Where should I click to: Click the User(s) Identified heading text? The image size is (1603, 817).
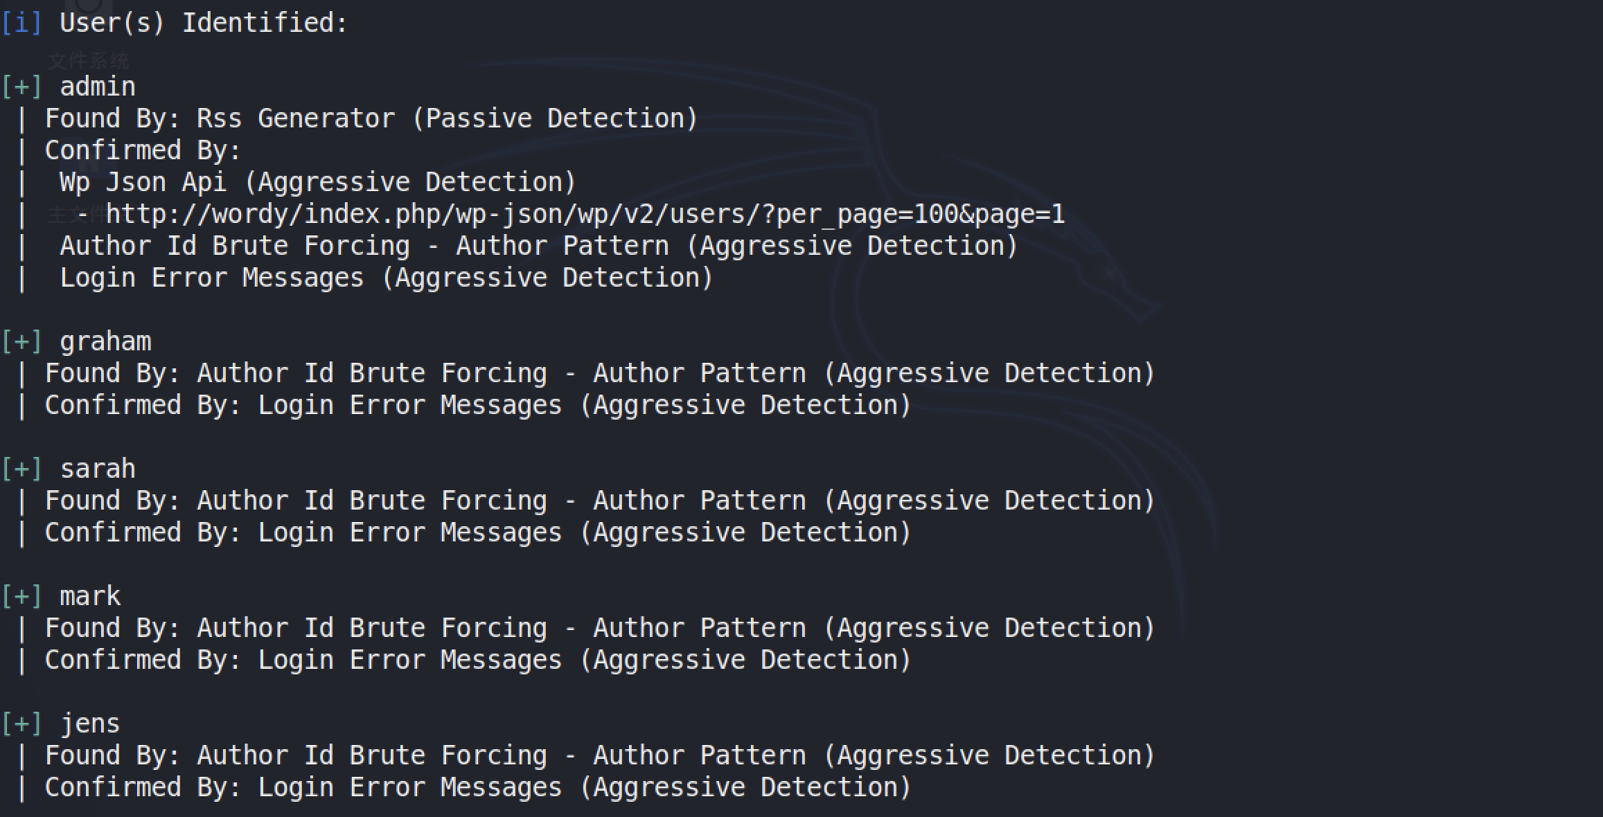coord(204,23)
